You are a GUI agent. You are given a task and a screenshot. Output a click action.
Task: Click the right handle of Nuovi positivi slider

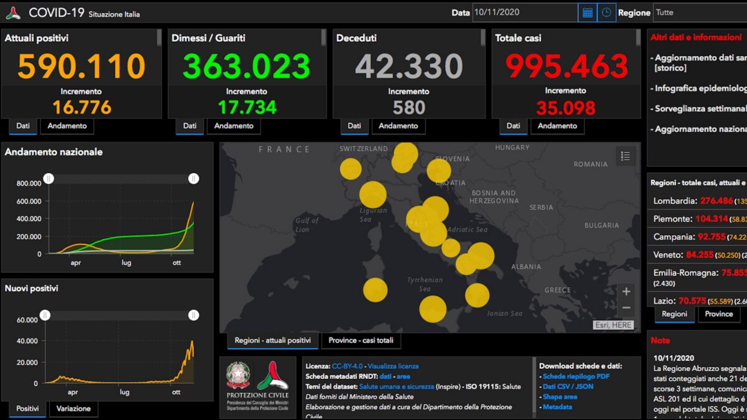[x=194, y=315]
